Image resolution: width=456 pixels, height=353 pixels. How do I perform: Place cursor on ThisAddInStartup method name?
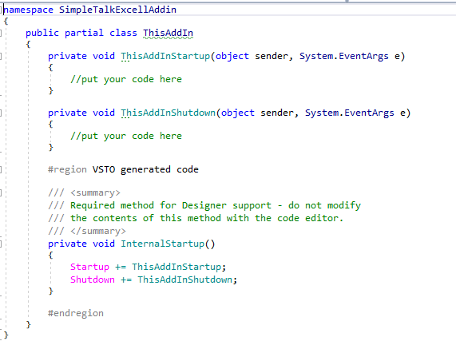[x=165, y=56]
